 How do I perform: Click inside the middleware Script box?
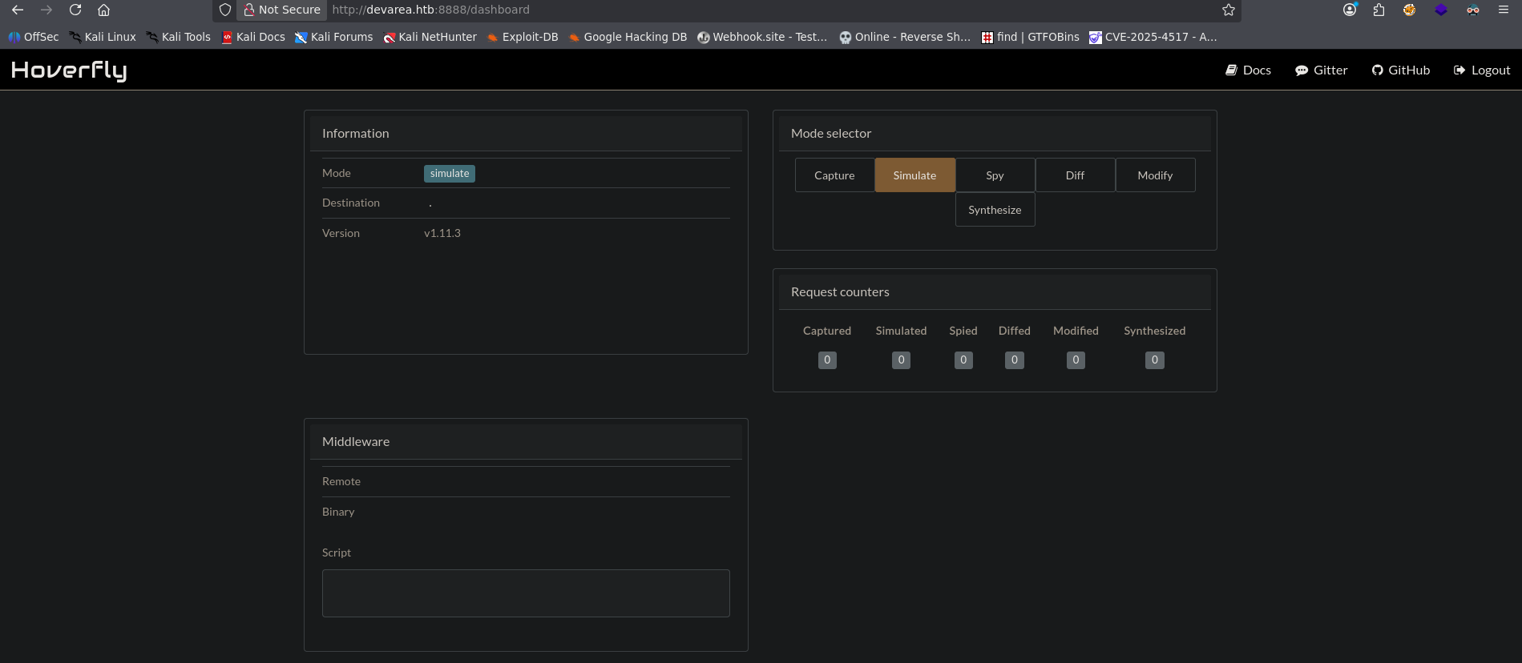(x=526, y=593)
